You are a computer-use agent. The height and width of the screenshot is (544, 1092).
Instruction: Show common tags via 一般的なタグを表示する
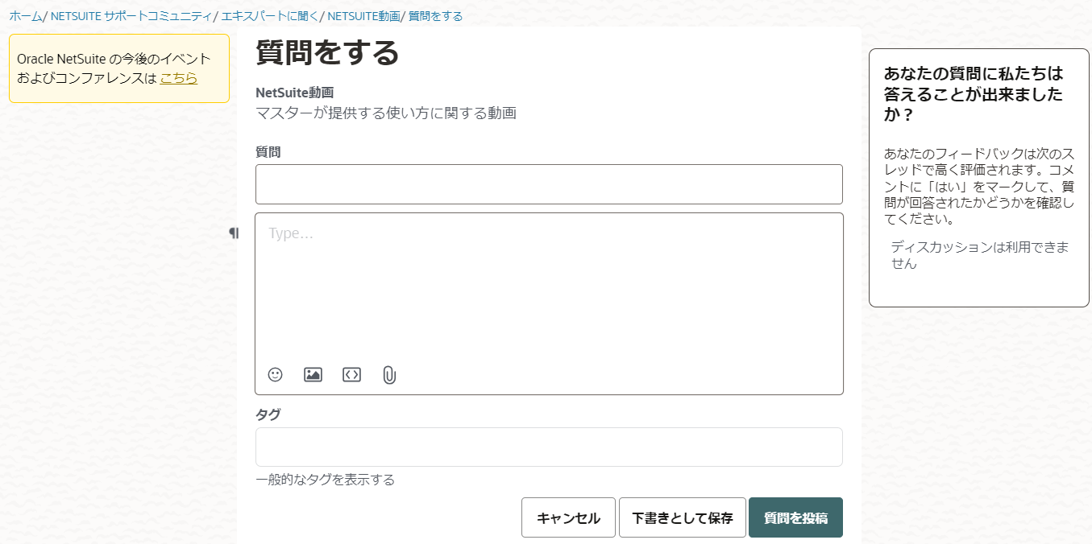326,480
